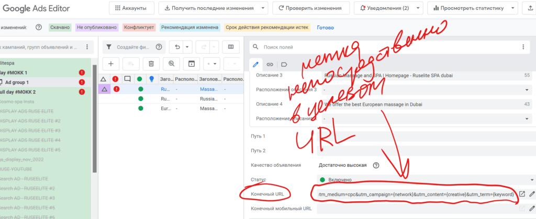This screenshot has width=536, height=219.
Task: Select Search AD - RUSEELITE #3 campaign
Action: (27, 198)
